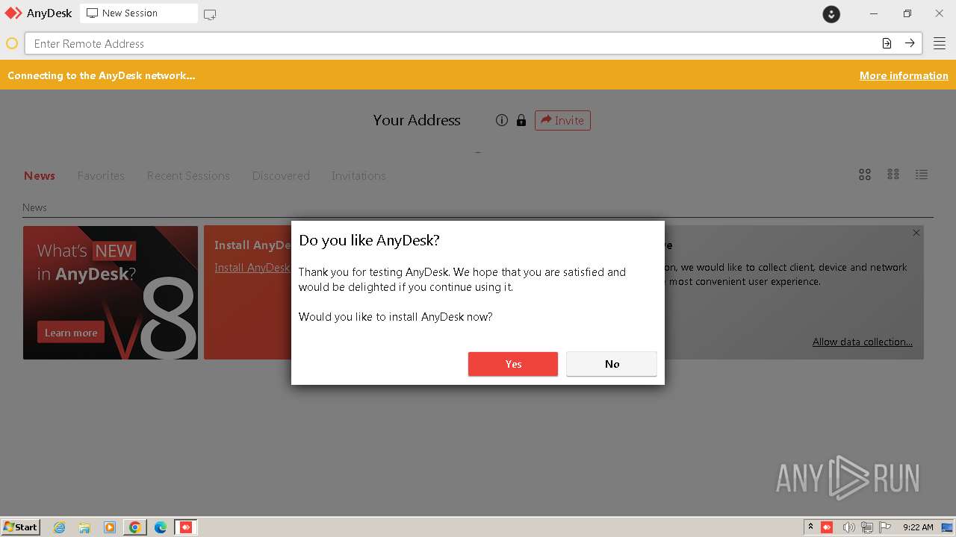956x537 pixels.
Task: Switch to the News tab
Action: (x=40, y=176)
